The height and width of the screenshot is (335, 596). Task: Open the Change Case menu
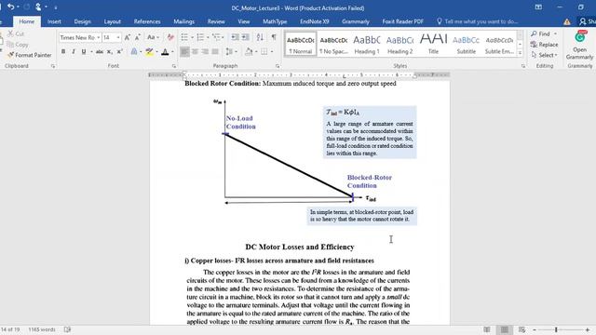153,37
